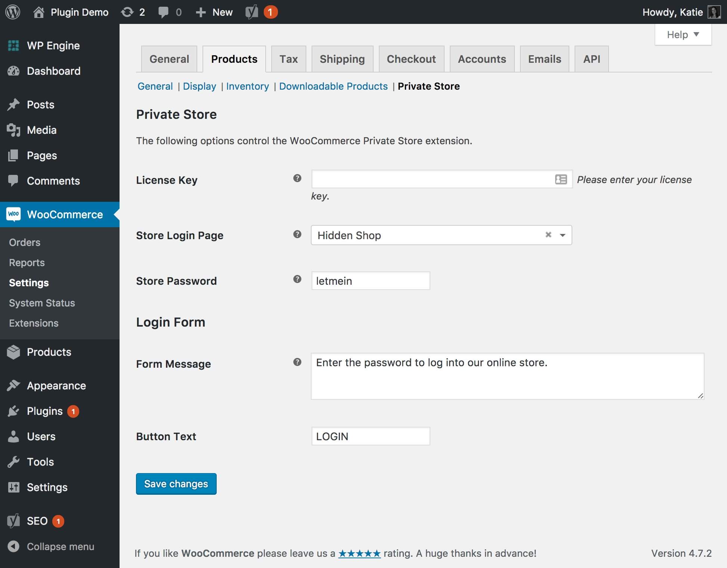
Task: Click the Users person icon
Action: [13, 436]
